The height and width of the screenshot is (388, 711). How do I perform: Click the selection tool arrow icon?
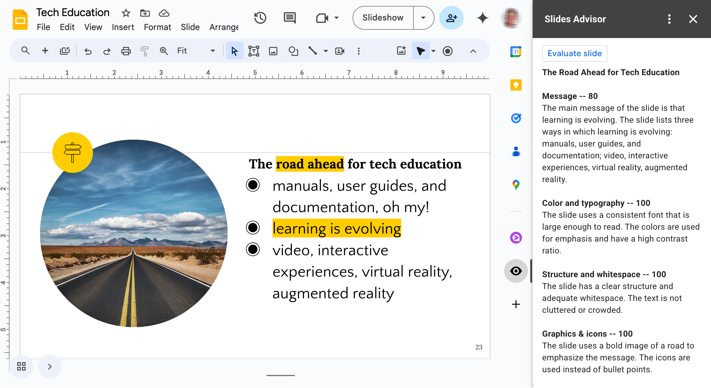coord(234,51)
